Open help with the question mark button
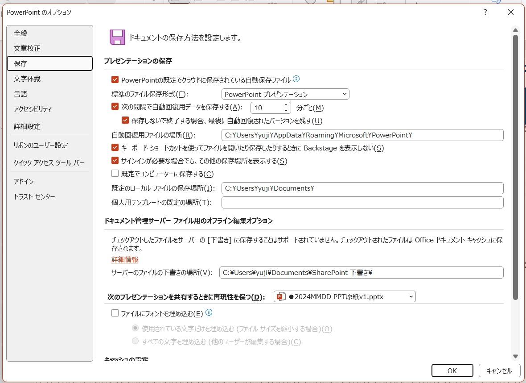Image resolution: width=526 pixels, height=383 pixels. (485, 12)
